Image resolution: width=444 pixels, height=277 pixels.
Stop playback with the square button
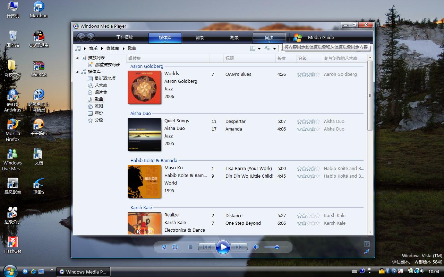(x=190, y=247)
